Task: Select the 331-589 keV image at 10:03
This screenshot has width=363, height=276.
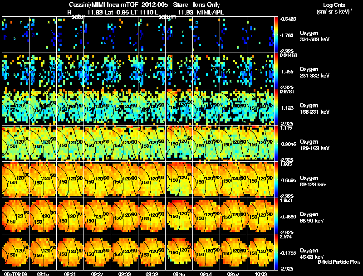Action: (x=260, y=34)
